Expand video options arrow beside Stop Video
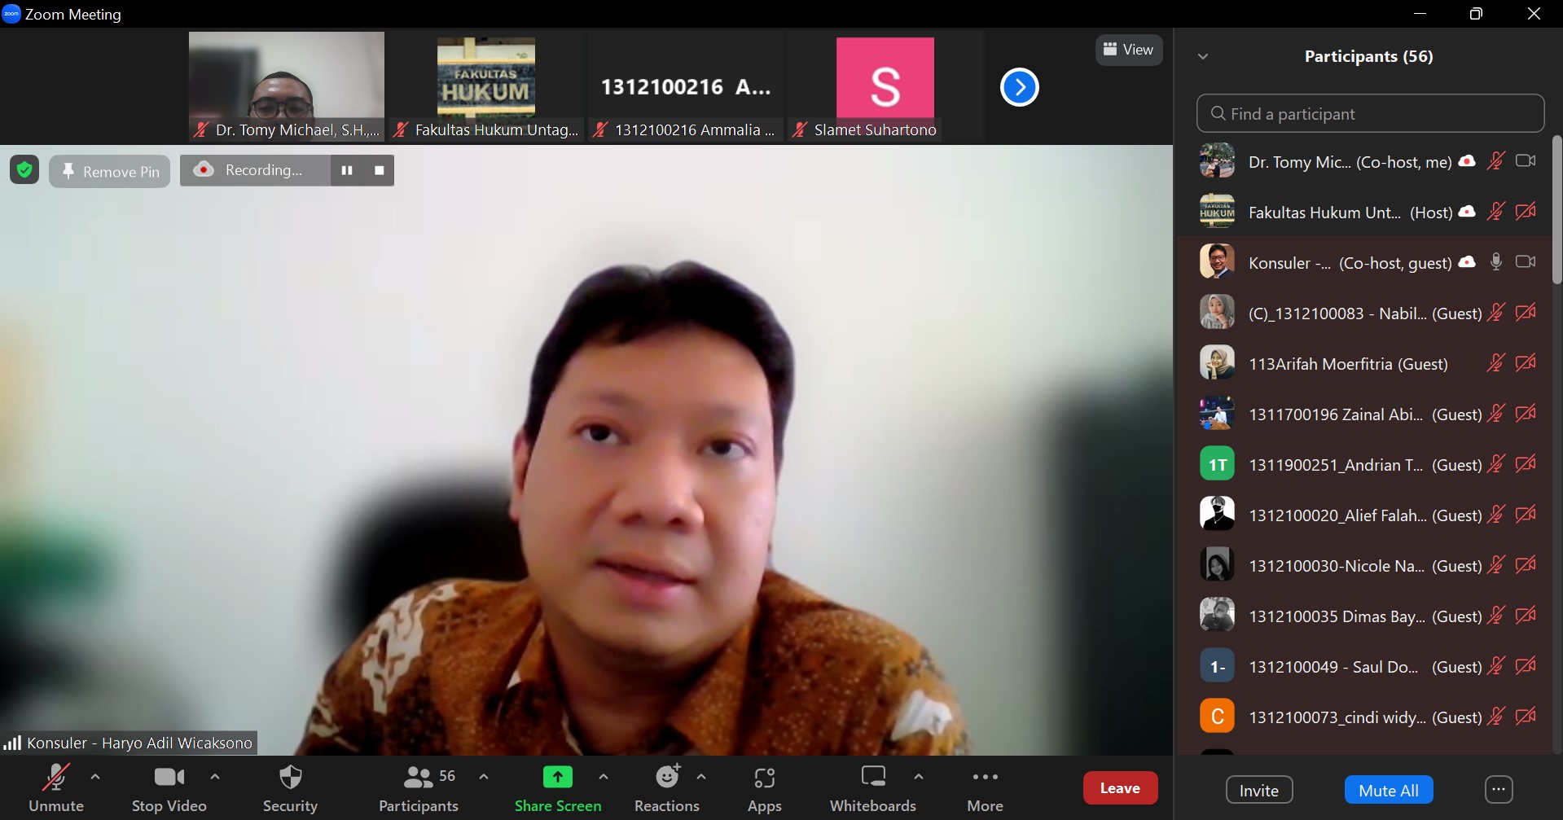The width and height of the screenshot is (1563, 820). pyautogui.click(x=215, y=777)
